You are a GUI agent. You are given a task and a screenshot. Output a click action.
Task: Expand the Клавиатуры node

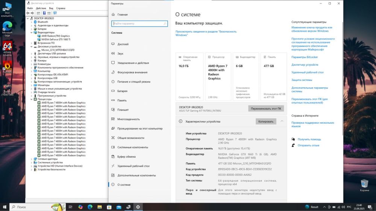click(32, 64)
